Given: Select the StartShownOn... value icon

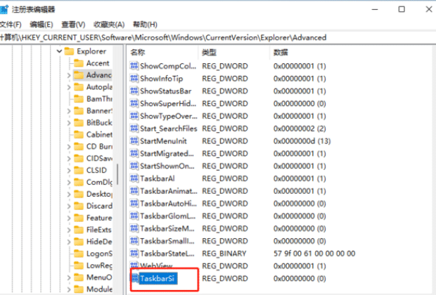Looking at the screenshot, I should (x=134, y=166).
